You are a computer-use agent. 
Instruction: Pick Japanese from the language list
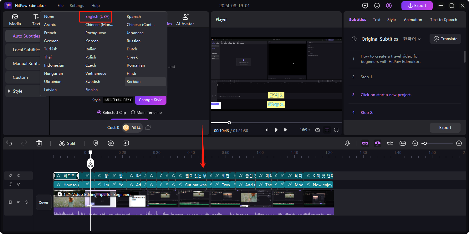pos(135,33)
